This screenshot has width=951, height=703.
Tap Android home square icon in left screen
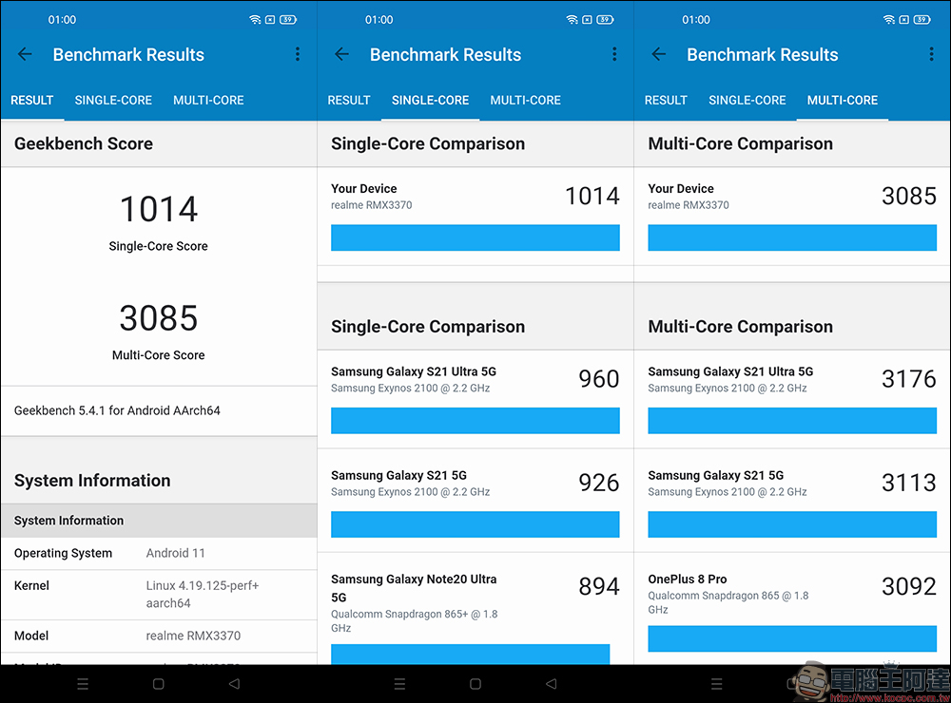pos(158,684)
